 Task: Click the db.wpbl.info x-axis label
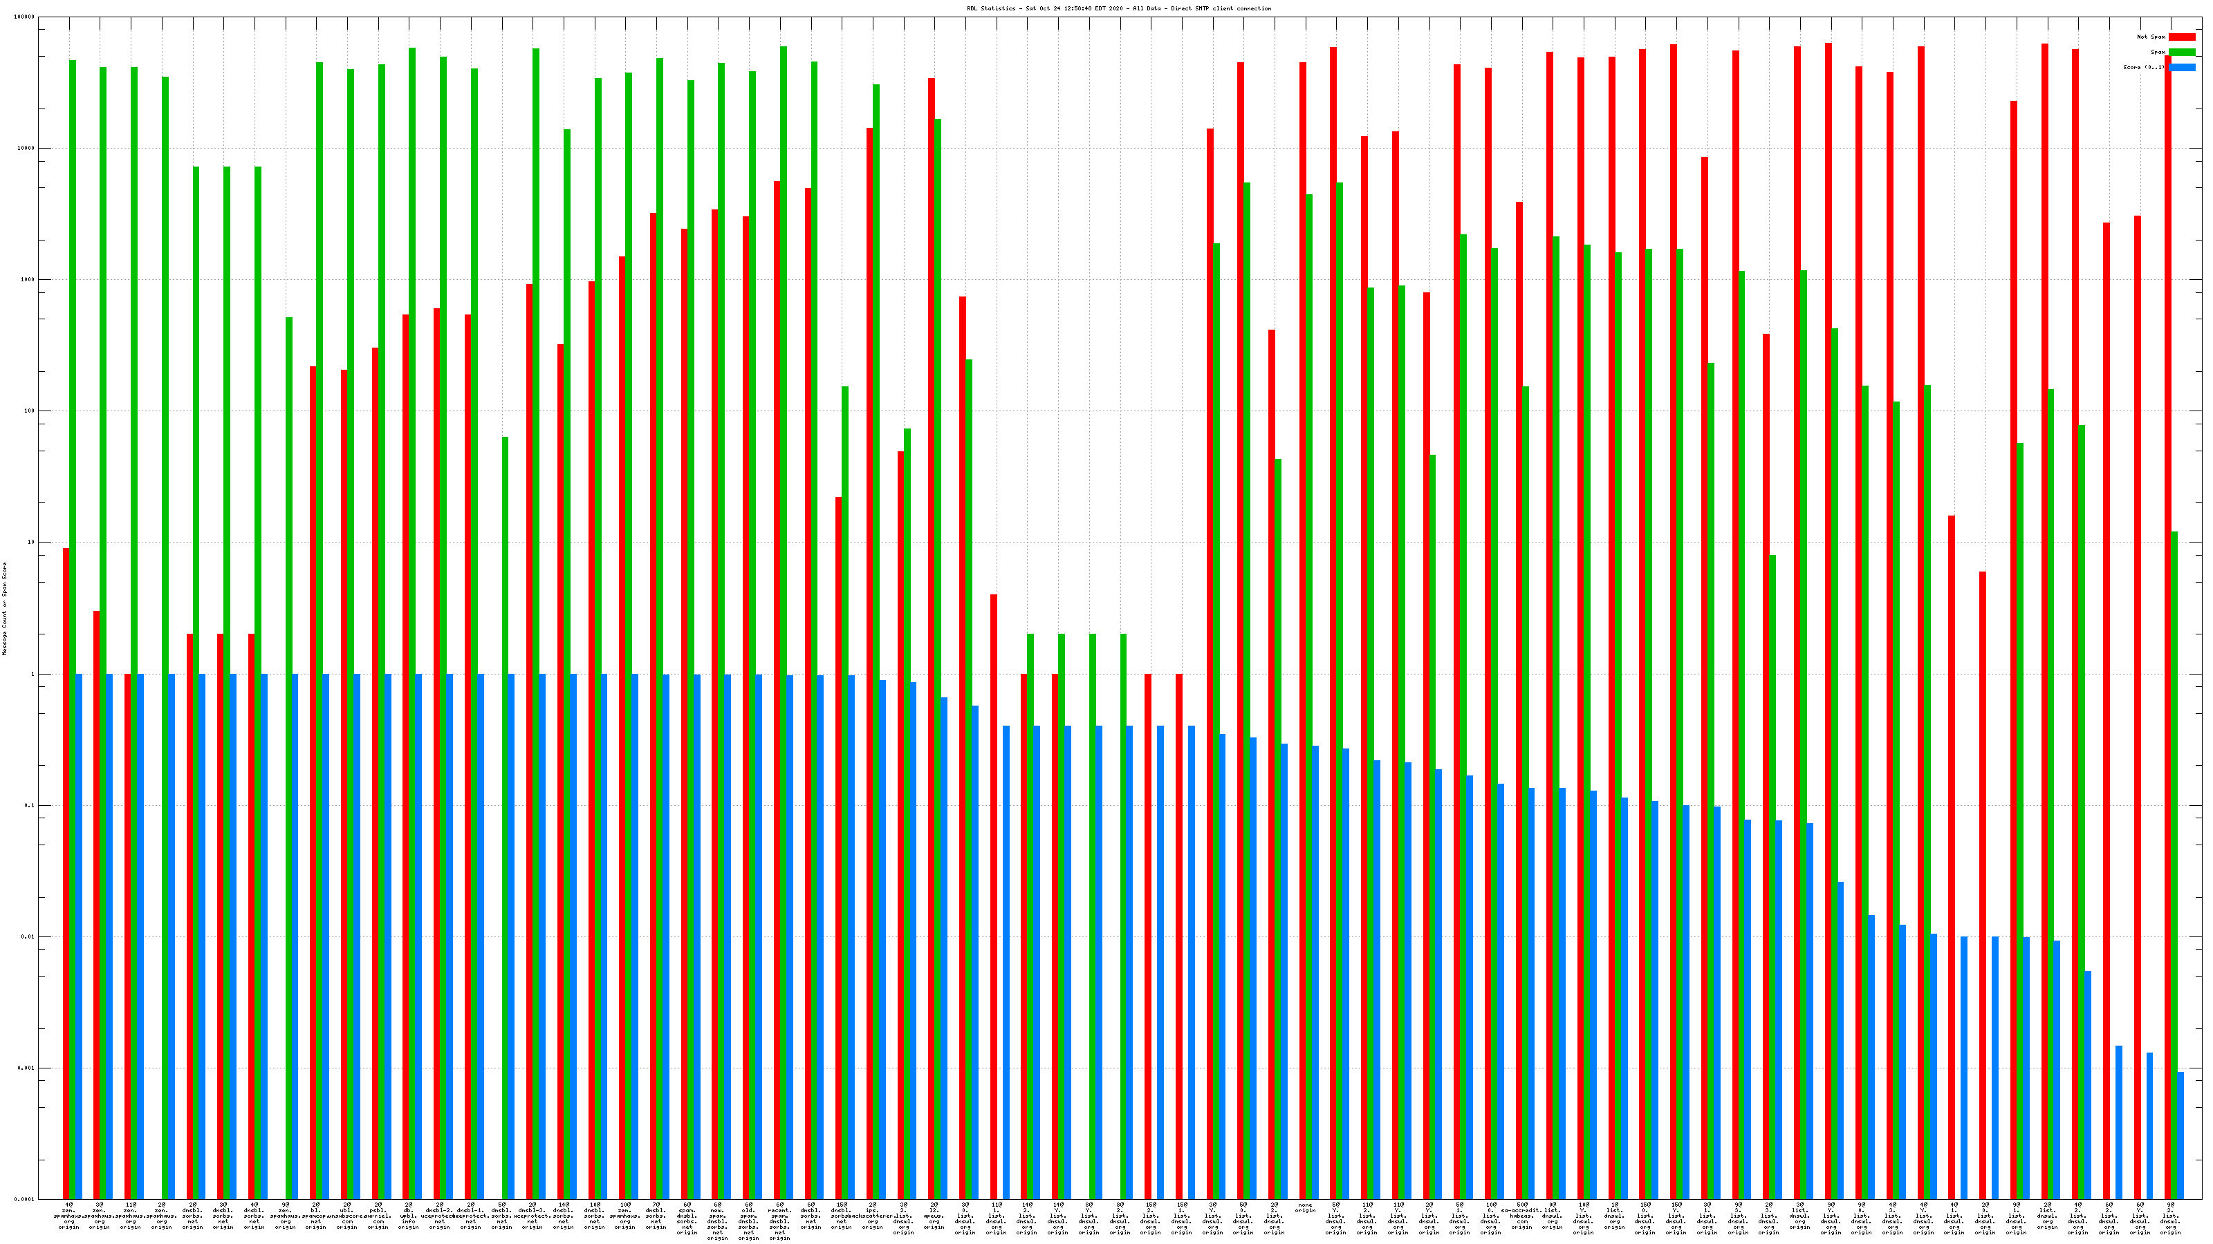(x=409, y=1216)
